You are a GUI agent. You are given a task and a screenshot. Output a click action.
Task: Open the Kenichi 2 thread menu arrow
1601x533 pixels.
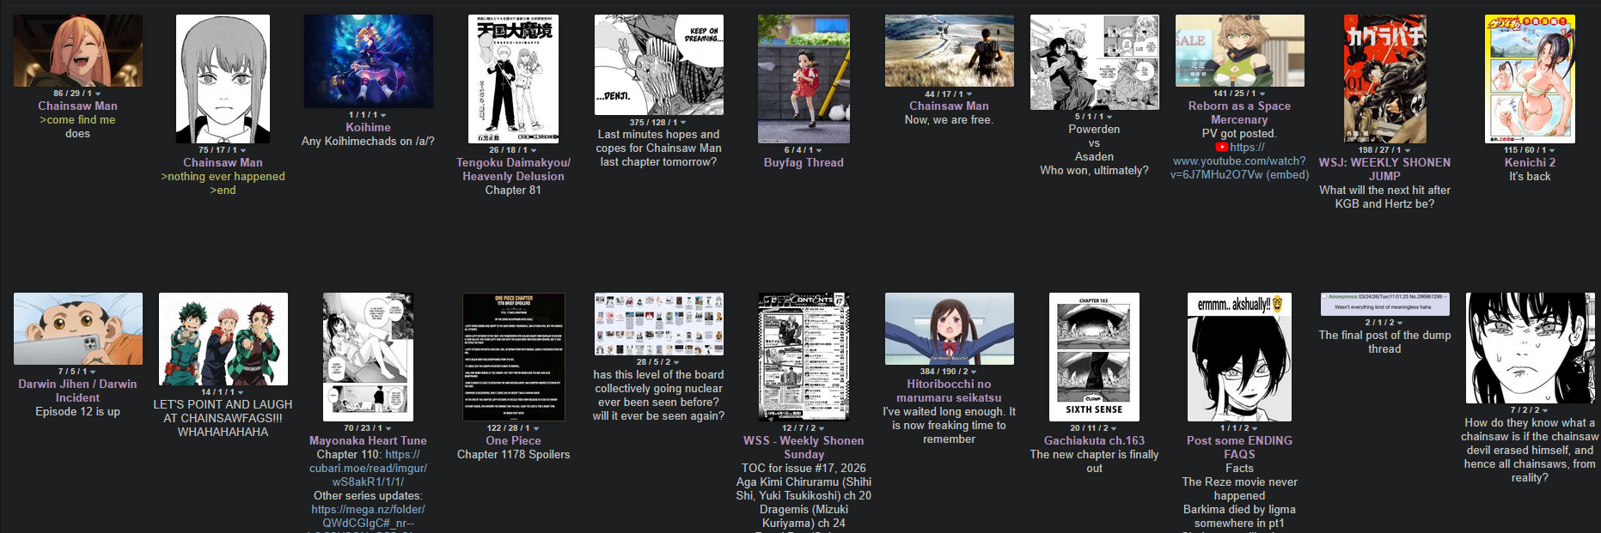[x=1552, y=150]
